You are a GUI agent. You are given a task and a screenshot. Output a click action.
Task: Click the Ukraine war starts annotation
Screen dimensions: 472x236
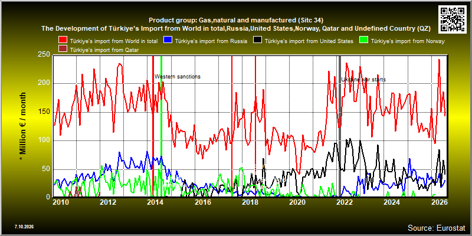[x=363, y=80]
